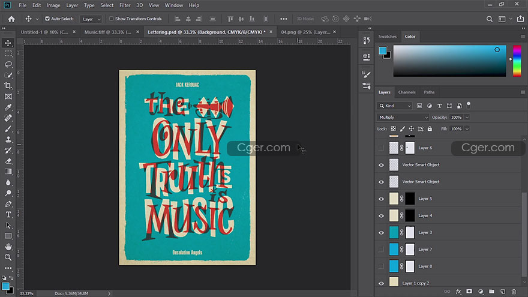
Task: Select the Eraser tool
Action: 8,161
